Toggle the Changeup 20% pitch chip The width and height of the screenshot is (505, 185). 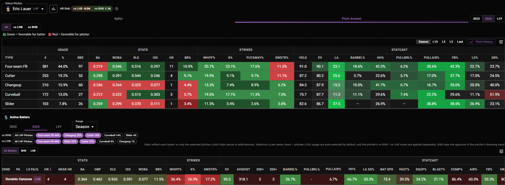[x=73, y=135]
